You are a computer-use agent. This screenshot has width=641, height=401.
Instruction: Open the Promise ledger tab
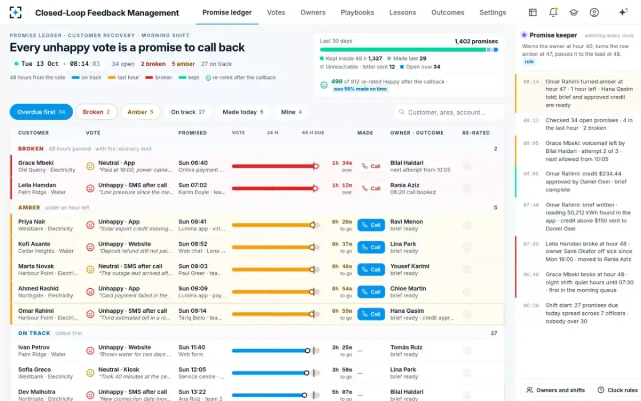227,12
